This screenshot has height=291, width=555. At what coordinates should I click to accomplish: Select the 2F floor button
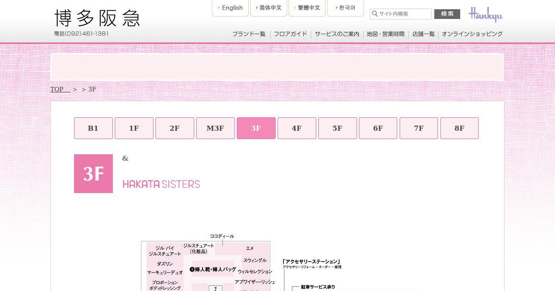click(x=175, y=128)
